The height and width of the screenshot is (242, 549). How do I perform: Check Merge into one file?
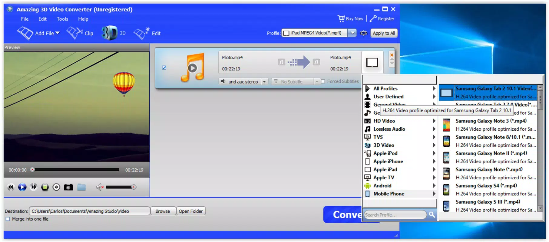click(x=8, y=219)
